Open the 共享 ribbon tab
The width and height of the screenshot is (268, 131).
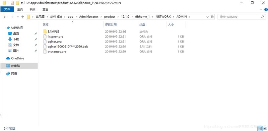point(32,9)
